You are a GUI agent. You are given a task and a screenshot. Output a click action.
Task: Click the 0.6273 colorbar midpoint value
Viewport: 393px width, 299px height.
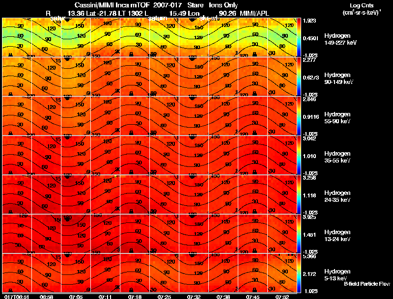[x=311, y=78]
